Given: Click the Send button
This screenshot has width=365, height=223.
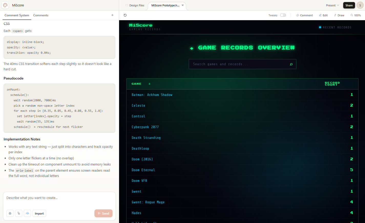Looking at the screenshot, I should [x=103, y=213].
